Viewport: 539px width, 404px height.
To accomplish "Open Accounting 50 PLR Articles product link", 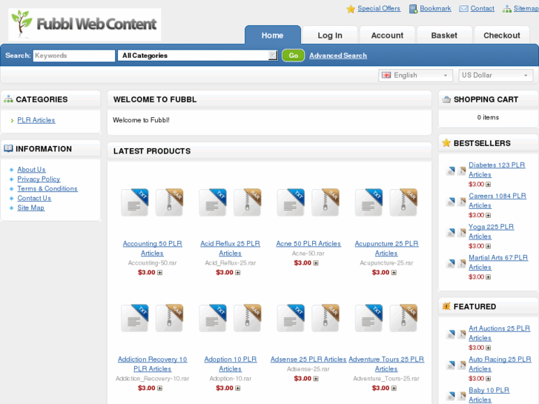I will coord(152,248).
